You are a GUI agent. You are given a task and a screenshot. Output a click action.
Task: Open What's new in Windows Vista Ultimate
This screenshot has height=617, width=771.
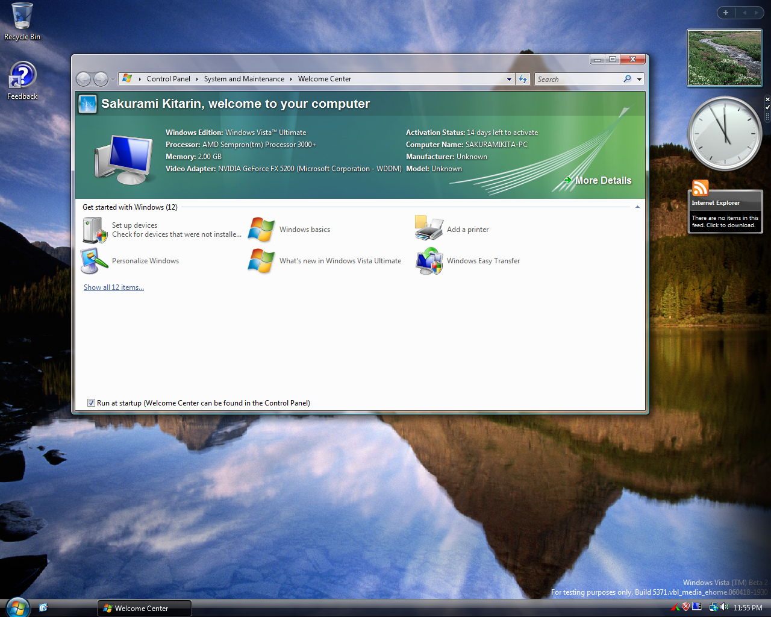point(340,261)
